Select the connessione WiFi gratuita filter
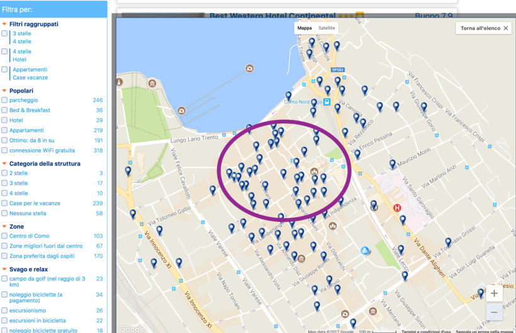Viewport: 516px width, 333px height. pos(4,150)
